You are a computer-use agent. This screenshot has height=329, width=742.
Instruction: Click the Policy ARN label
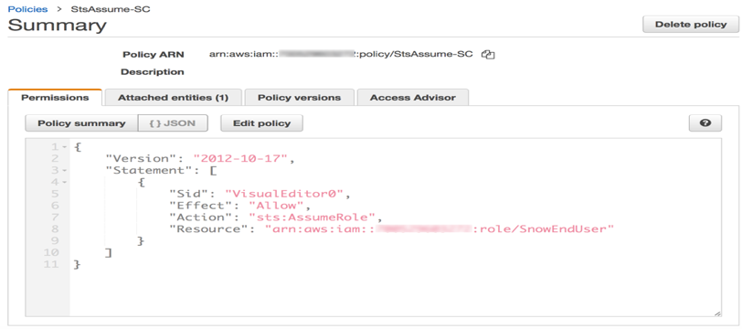tap(154, 55)
